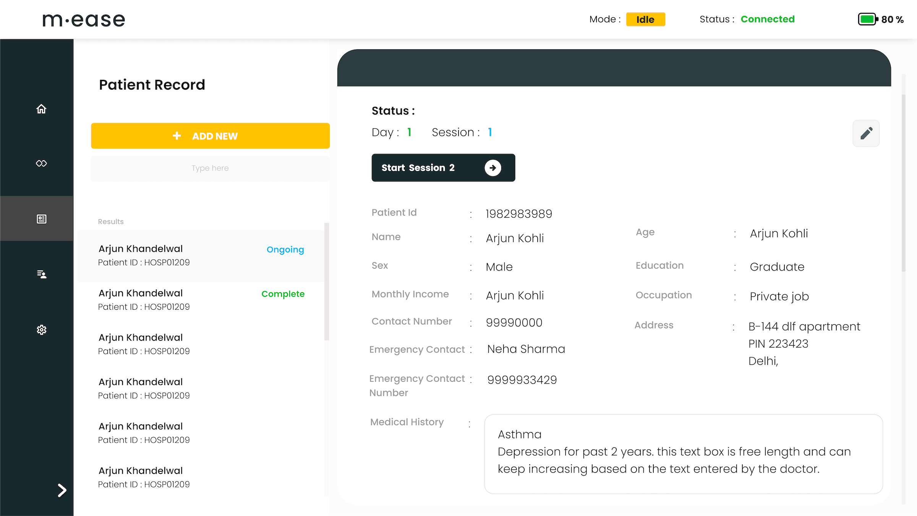Click the Connected status label

767,19
